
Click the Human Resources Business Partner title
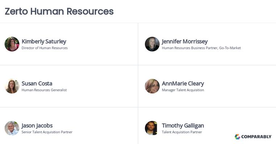201,48
